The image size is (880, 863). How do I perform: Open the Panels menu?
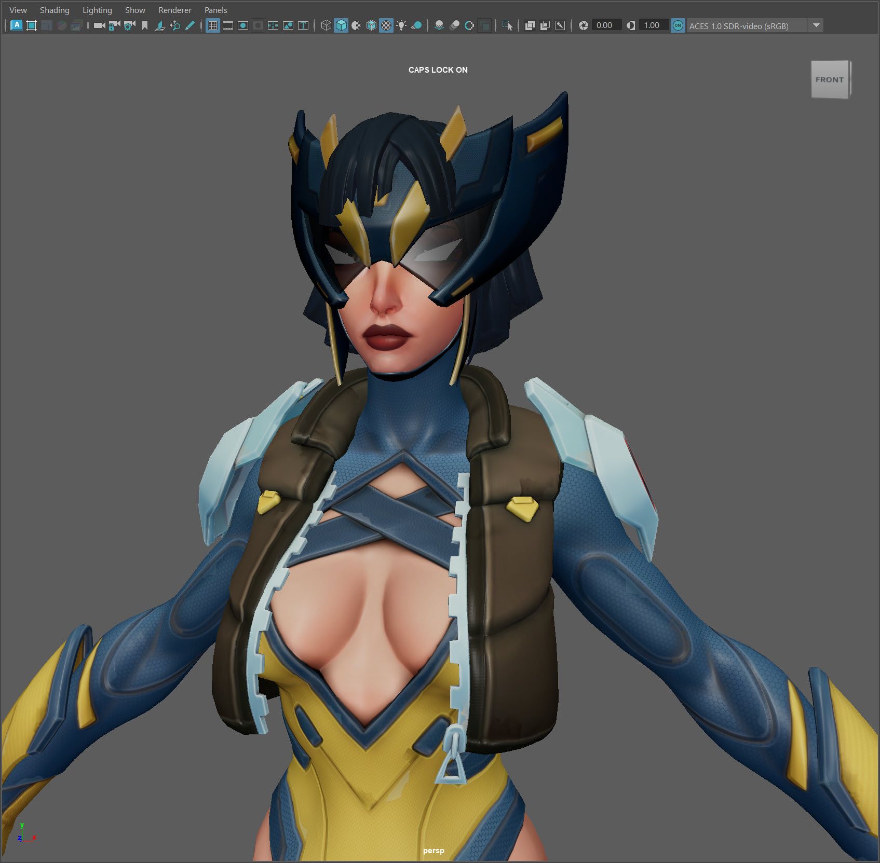(215, 10)
